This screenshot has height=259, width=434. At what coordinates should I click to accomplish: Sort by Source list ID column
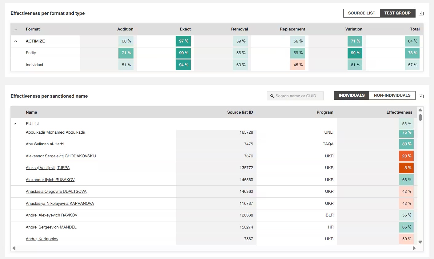240,112
